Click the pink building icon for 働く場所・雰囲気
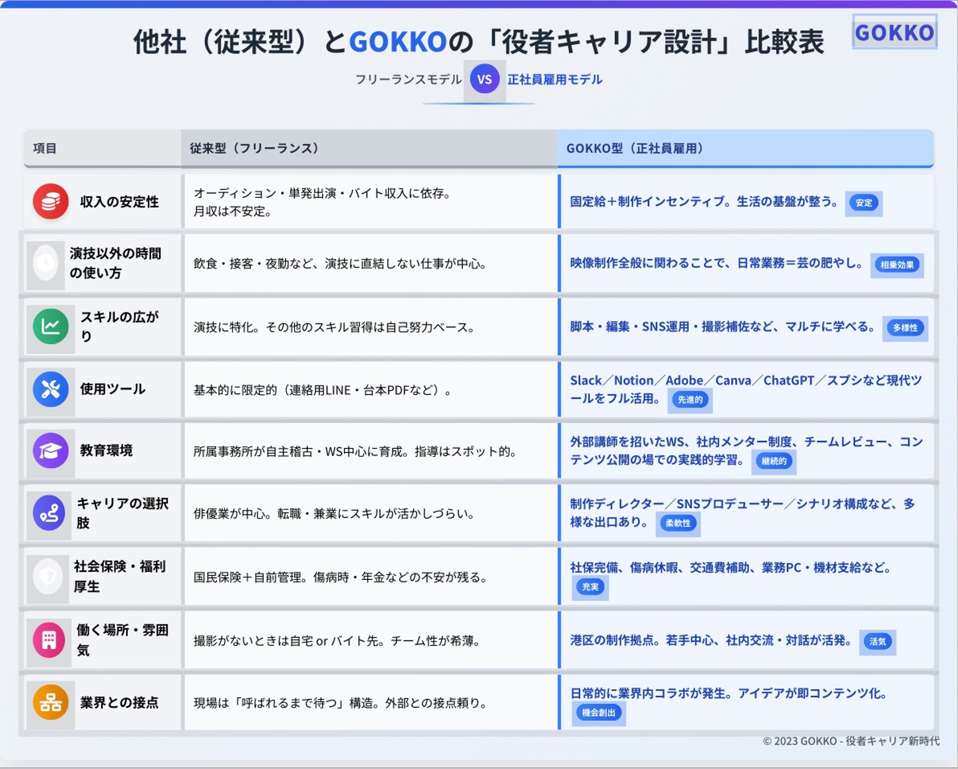The width and height of the screenshot is (958, 769). [x=49, y=640]
